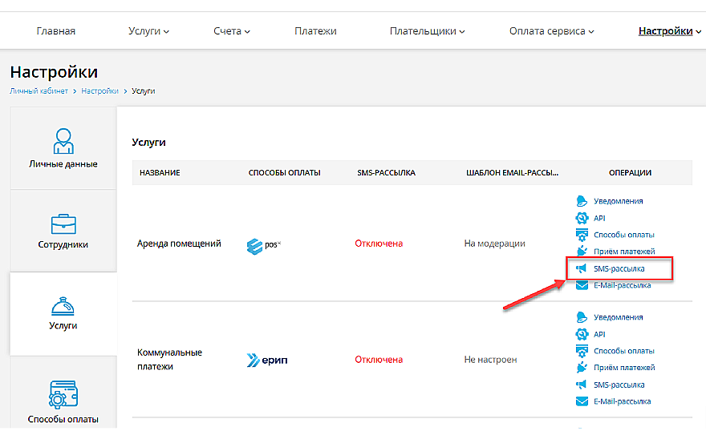Viewport: 706px width, 439px height.
Task: Click the envelope icon for Коммунальные платежи E-Mail-рассылка
Action: (x=582, y=401)
